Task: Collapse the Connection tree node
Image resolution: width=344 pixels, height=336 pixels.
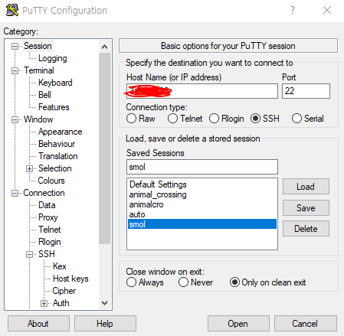Action: coord(15,193)
